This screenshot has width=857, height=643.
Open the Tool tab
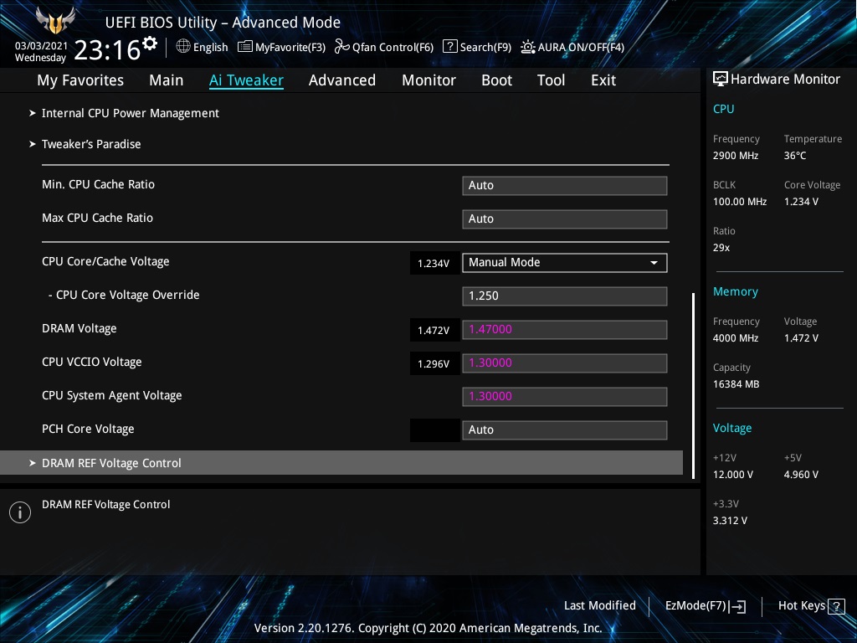(x=551, y=80)
